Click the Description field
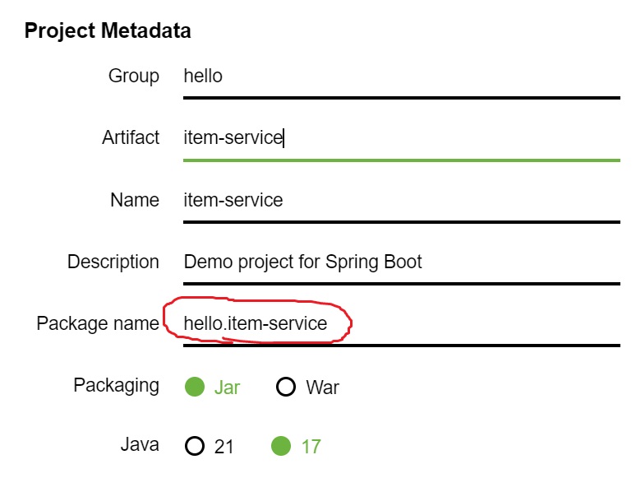Viewport: 636px width, 478px height. [x=401, y=262]
